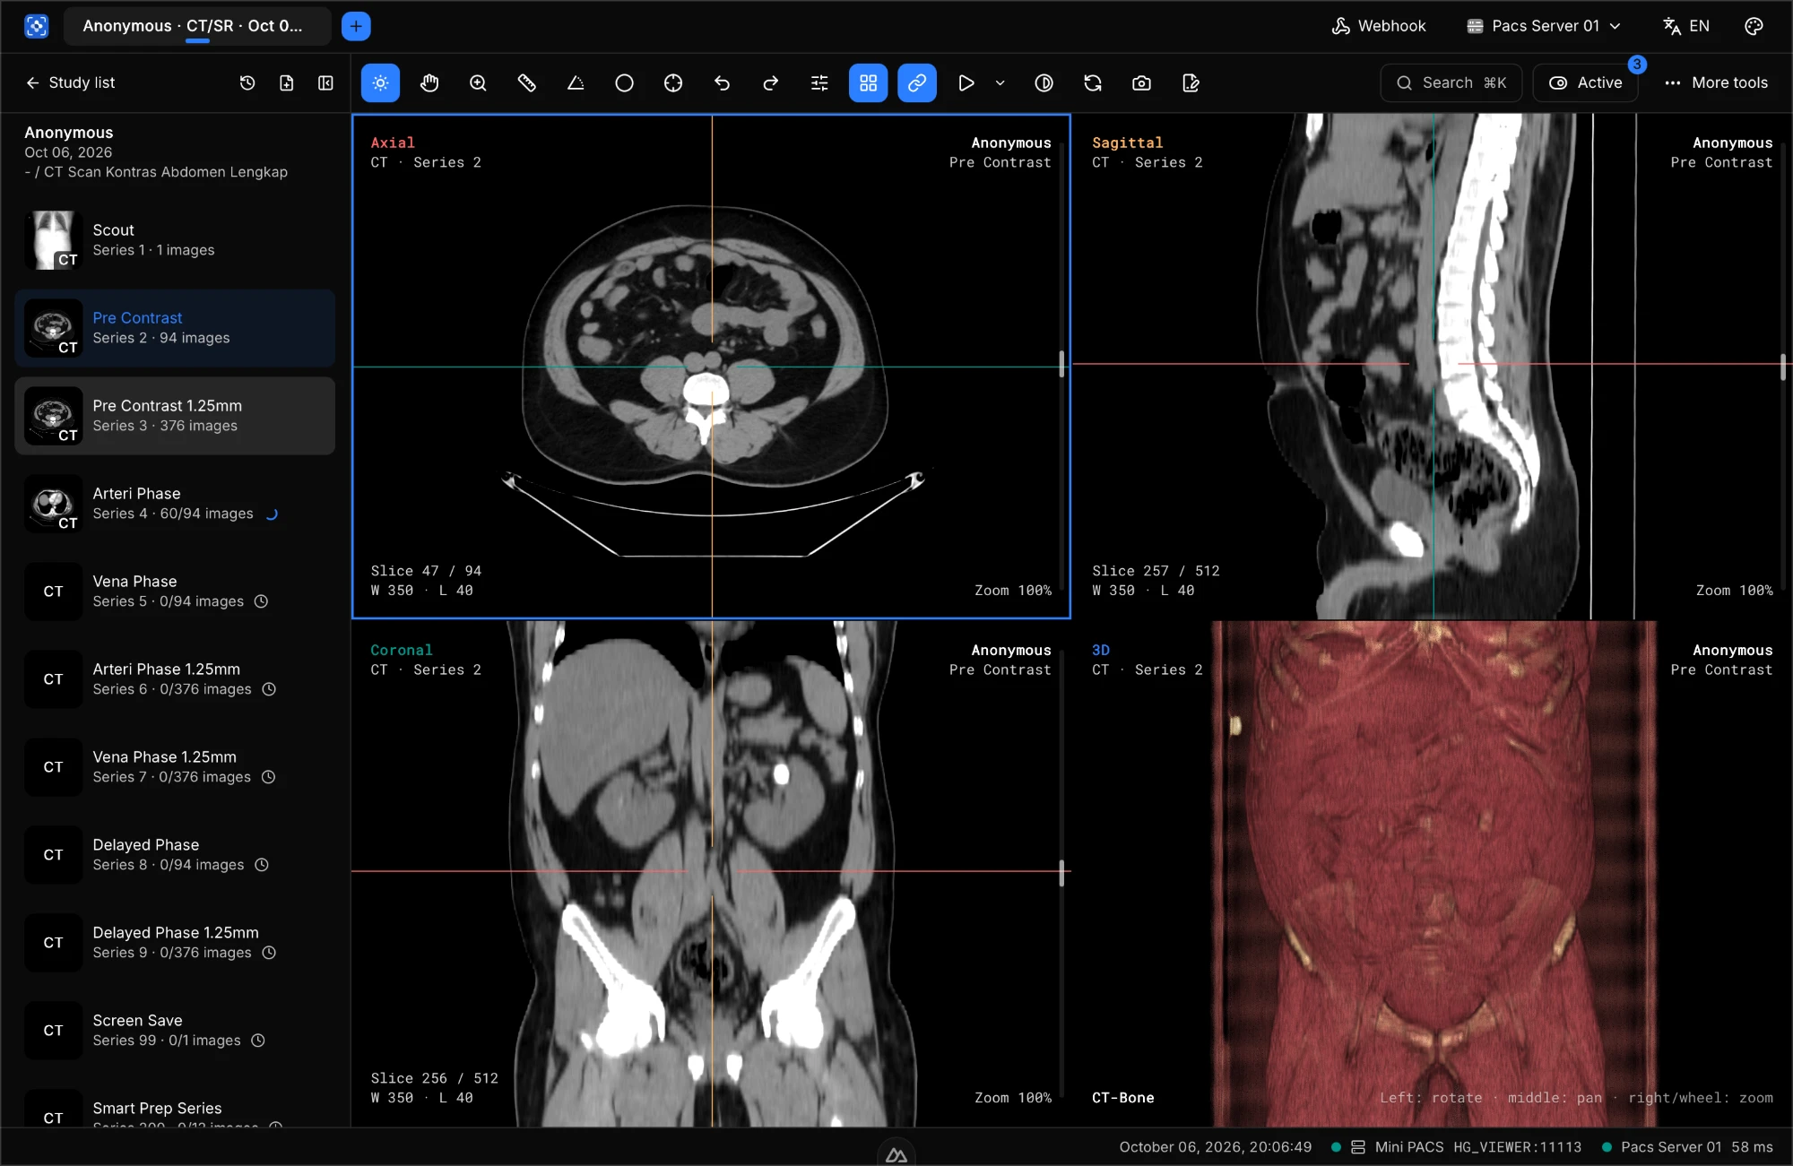Toggle the grid layout view button

point(868,82)
